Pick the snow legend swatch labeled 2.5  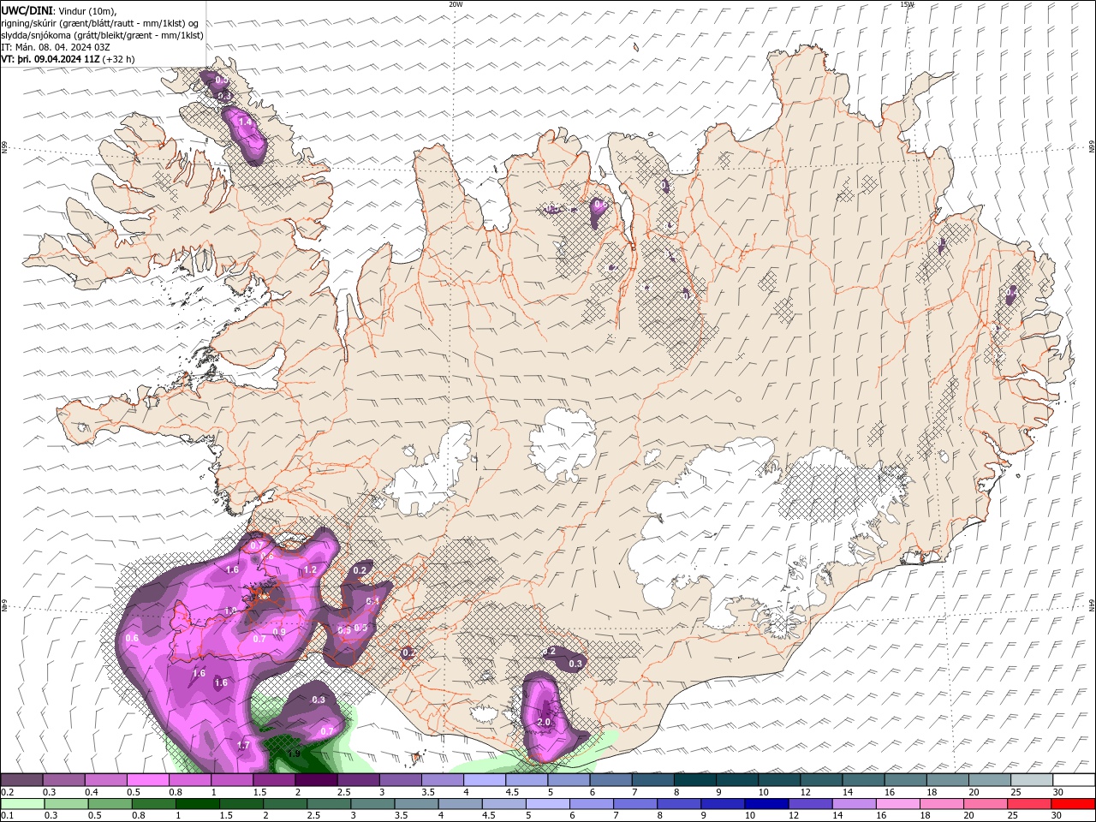click(358, 780)
